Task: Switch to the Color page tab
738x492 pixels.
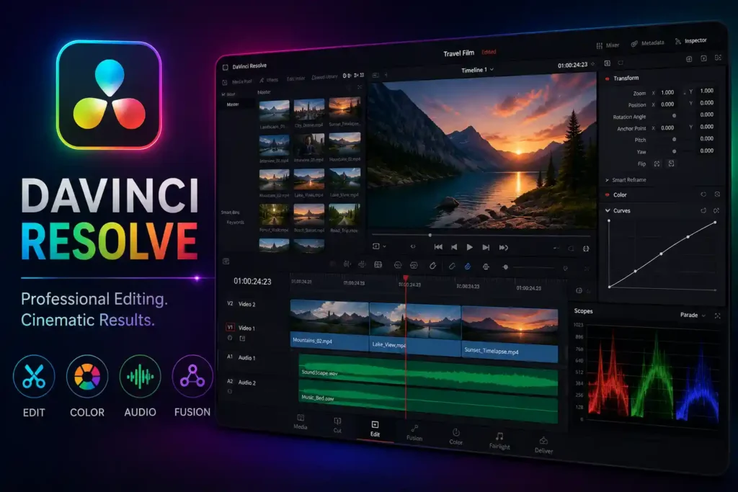Action: pyautogui.click(x=455, y=437)
